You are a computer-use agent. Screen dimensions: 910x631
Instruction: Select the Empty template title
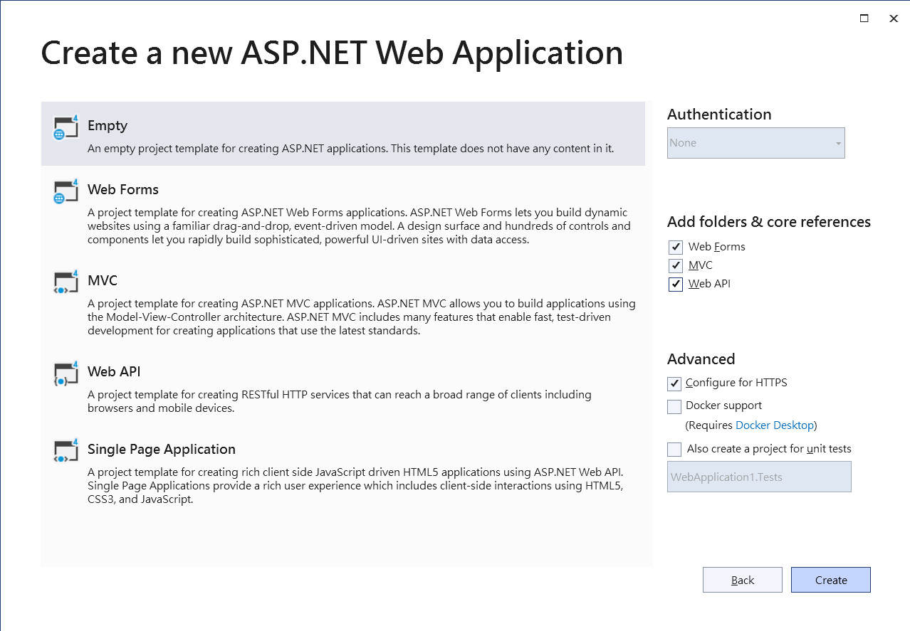108,125
